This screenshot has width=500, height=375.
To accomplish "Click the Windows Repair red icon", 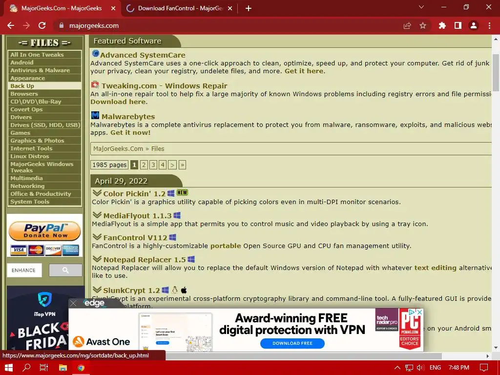I will coord(95,84).
